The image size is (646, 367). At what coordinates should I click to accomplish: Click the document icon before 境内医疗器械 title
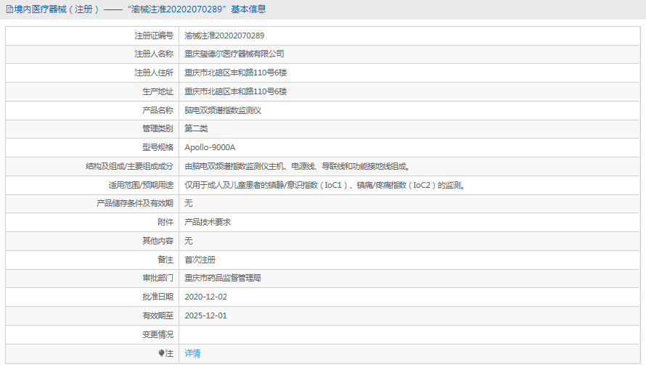(9, 9)
